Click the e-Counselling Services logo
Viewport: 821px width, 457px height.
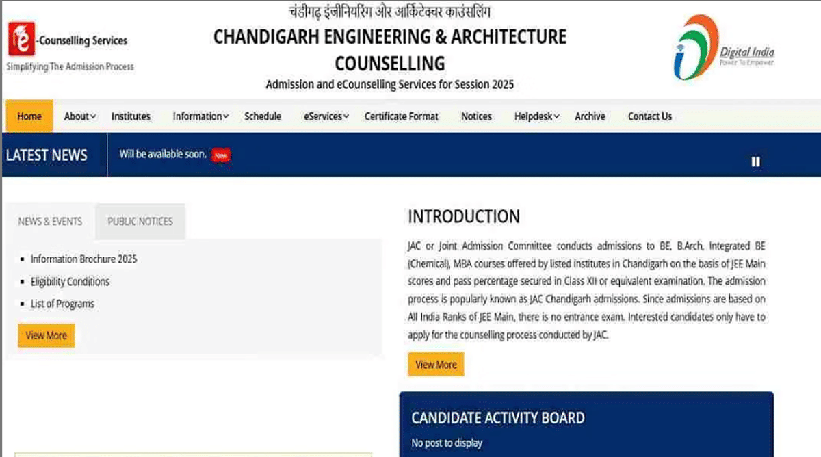(x=66, y=41)
